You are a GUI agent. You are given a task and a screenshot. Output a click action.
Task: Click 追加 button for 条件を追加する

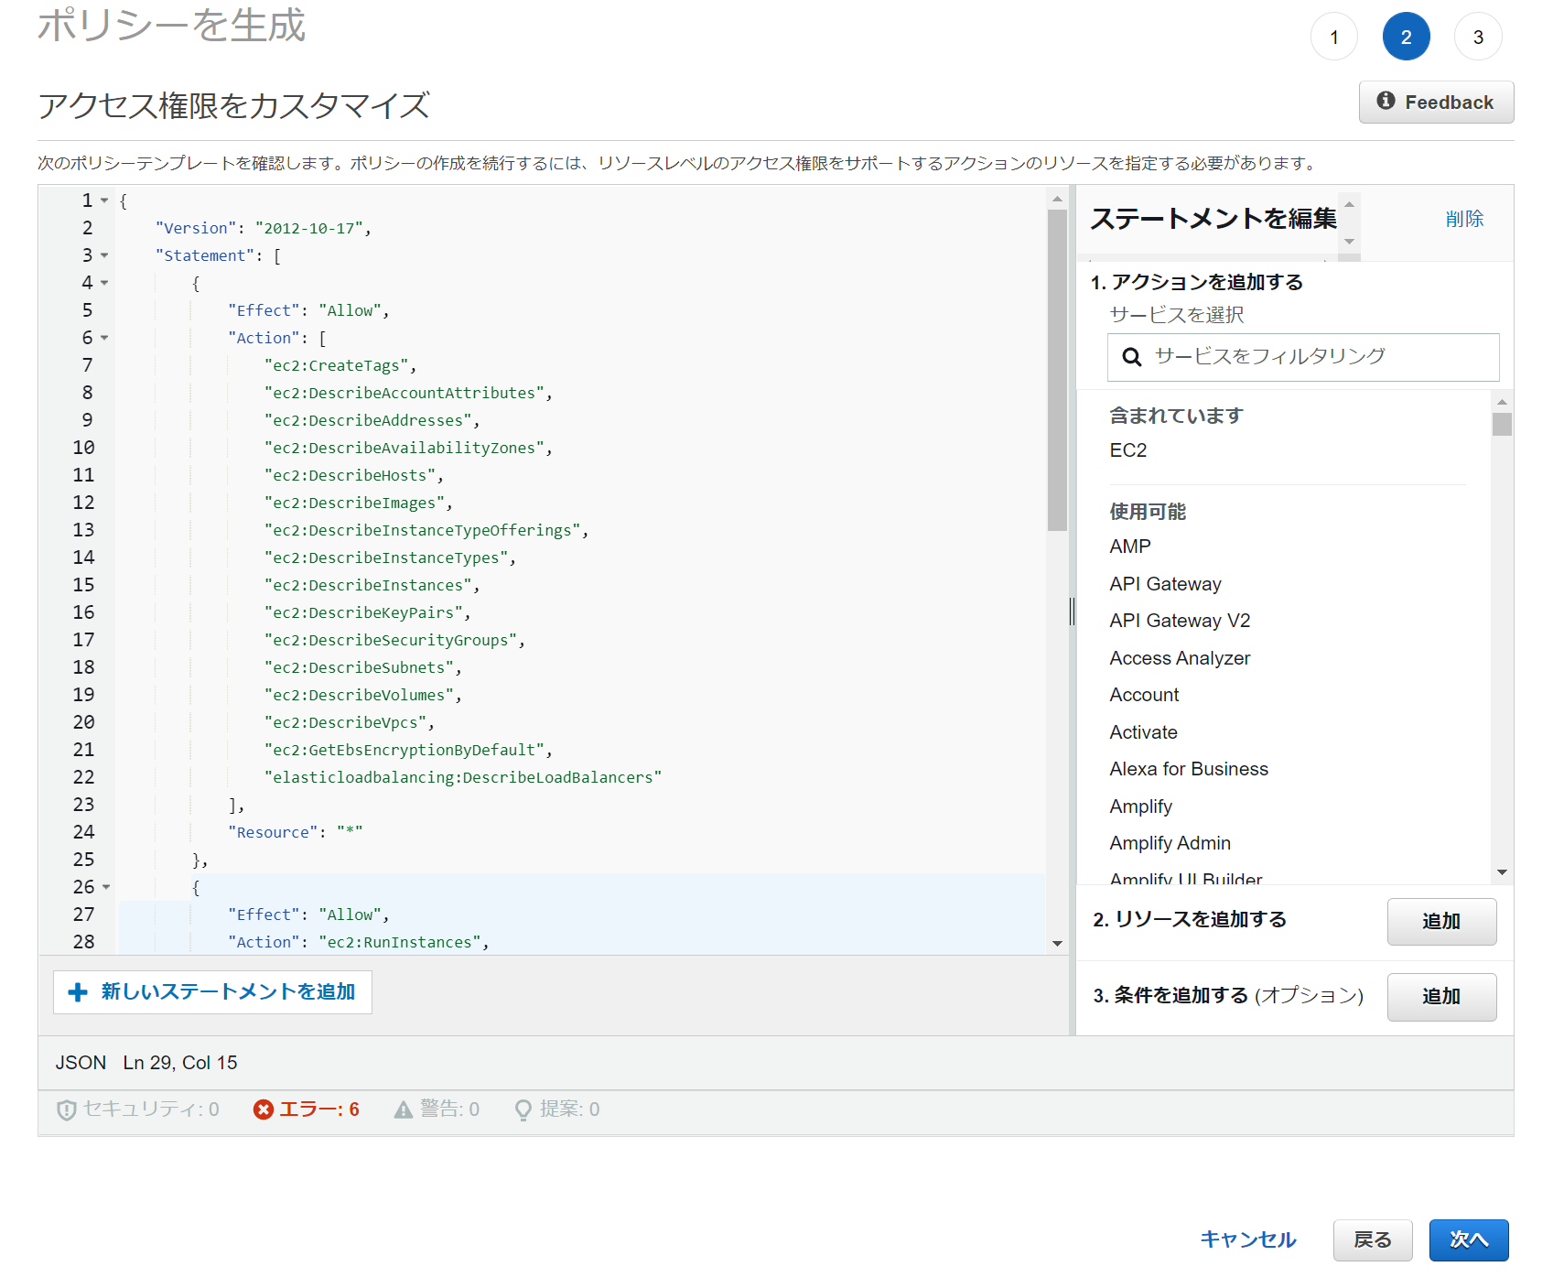tap(1441, 996)
